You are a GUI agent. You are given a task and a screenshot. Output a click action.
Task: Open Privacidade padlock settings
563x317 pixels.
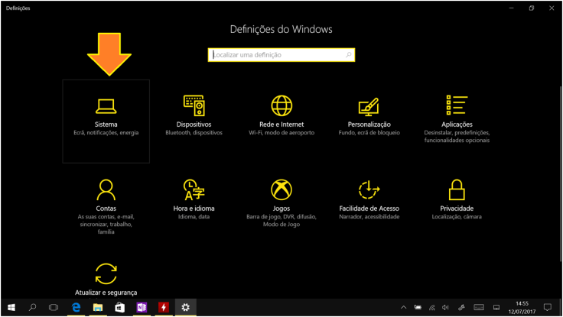coord(457,197)
